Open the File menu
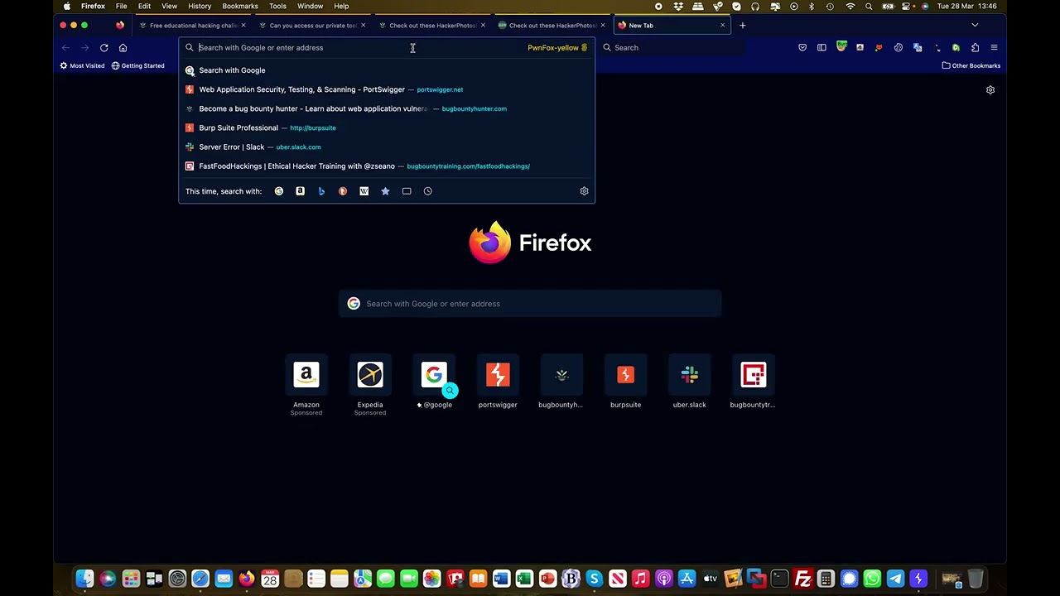Image resolution: width=1060 pixels, height=596 pixels. pos(121,6)
